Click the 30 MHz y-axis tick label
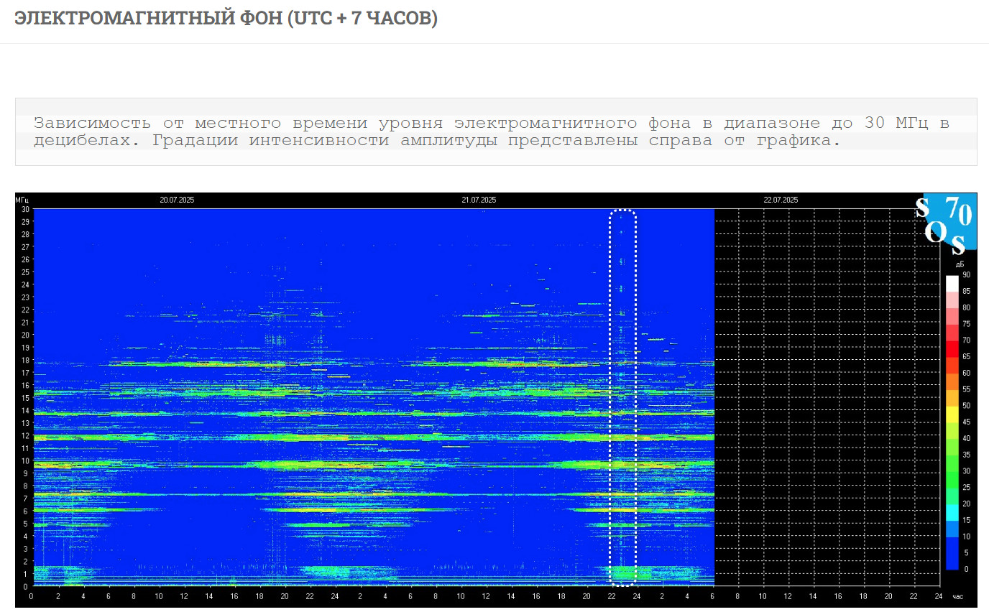 [x=24, y=209]
